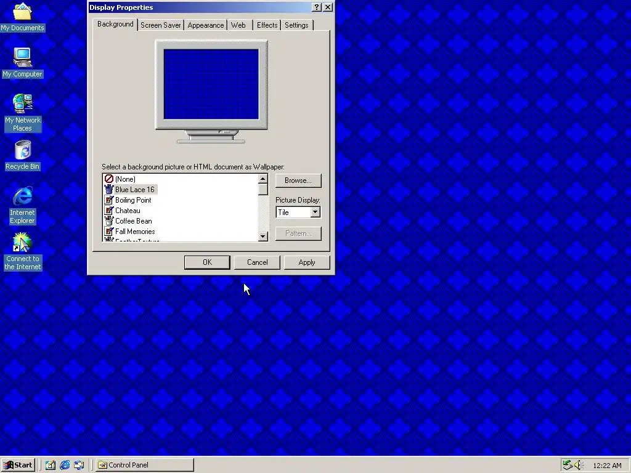This screenshot has height=473, width=631.
Task: Click the Coffee Bean bitmap icon
Action: [x=108, y=221]
